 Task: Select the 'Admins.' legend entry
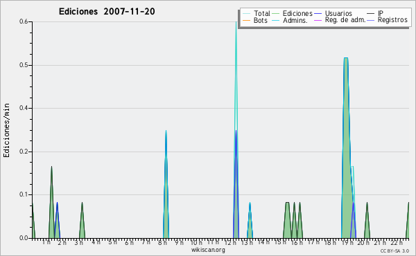295,20
